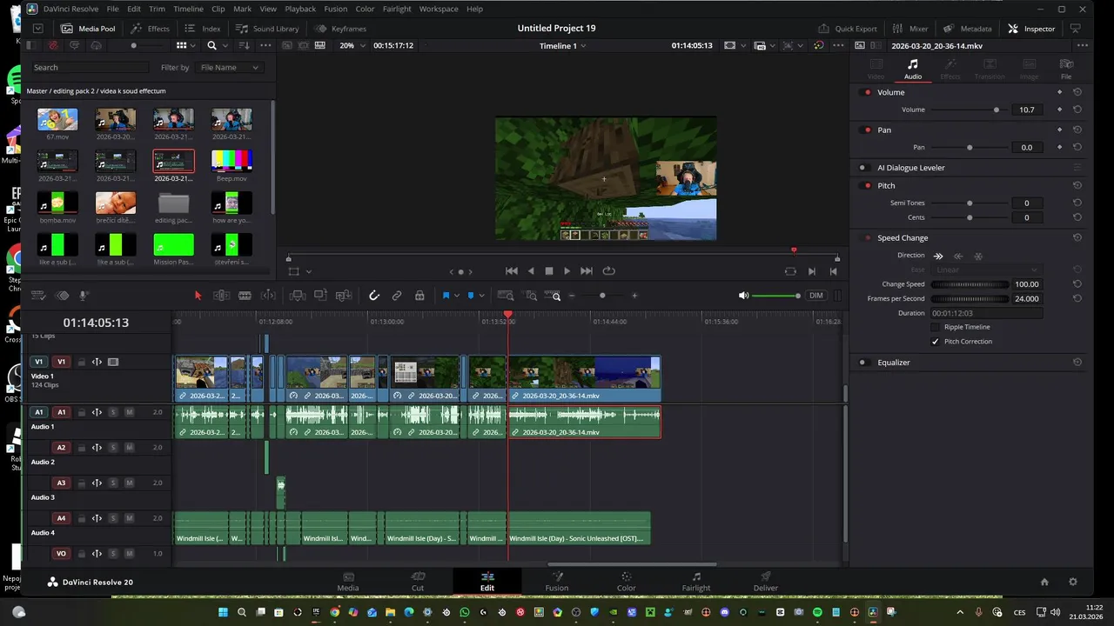Expand the dropdown at far left of top toolbar
The width and height of the screenshot is (1114, 626).
[x=37, y=29]
